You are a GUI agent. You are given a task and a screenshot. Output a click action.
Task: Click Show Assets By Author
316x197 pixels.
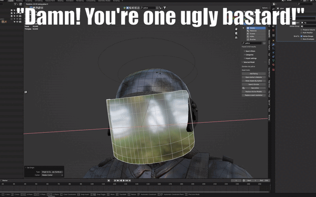[254, 81]
